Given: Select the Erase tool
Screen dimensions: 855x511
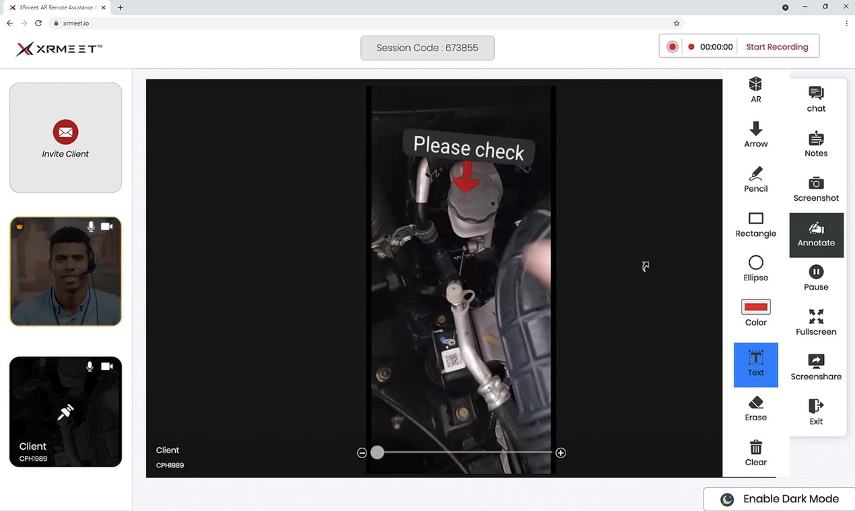Looking at the screenshot, I should point(755,409).
